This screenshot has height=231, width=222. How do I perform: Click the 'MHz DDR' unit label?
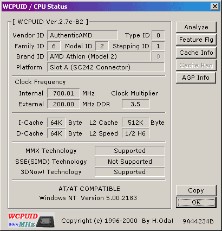(96, 104)
